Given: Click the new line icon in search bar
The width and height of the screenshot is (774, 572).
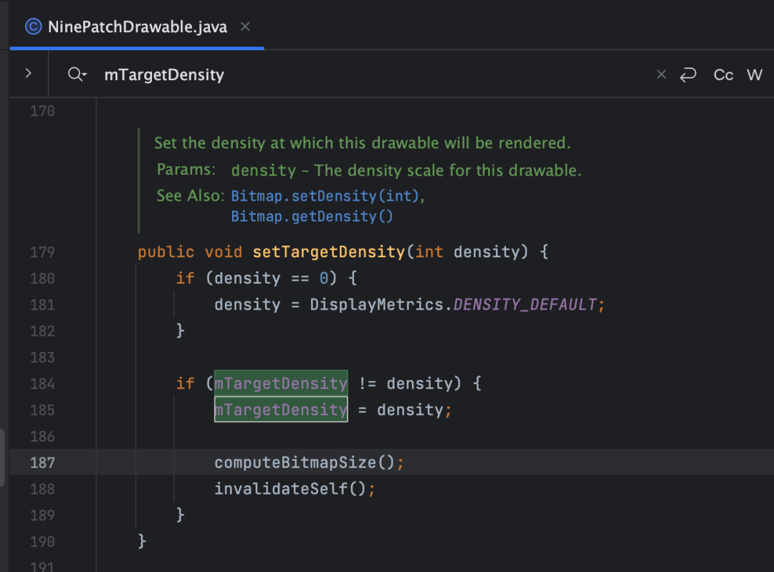Looking at the screenshot, I should tap(688, 75).
